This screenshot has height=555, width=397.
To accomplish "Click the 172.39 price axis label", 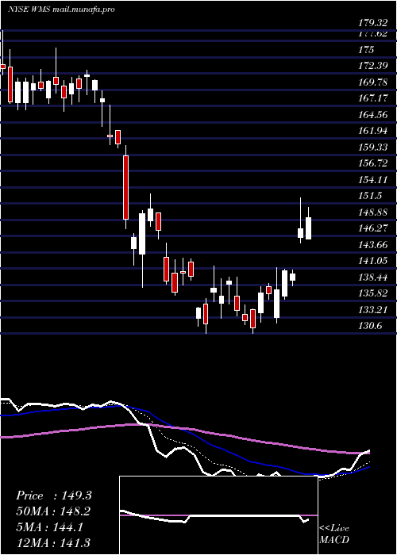I will pyautogui.click(x=372, y=66).
